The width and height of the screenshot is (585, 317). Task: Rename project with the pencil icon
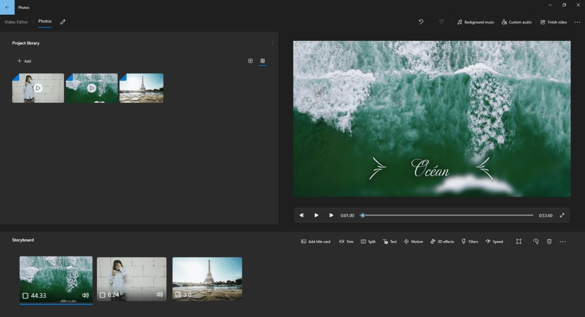(x=63, y=21)
